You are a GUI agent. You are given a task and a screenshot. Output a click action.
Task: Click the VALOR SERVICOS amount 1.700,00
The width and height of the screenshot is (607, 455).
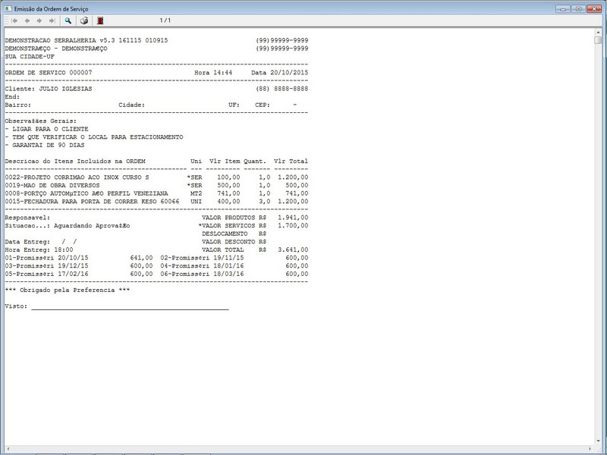[x=293, y=225]
